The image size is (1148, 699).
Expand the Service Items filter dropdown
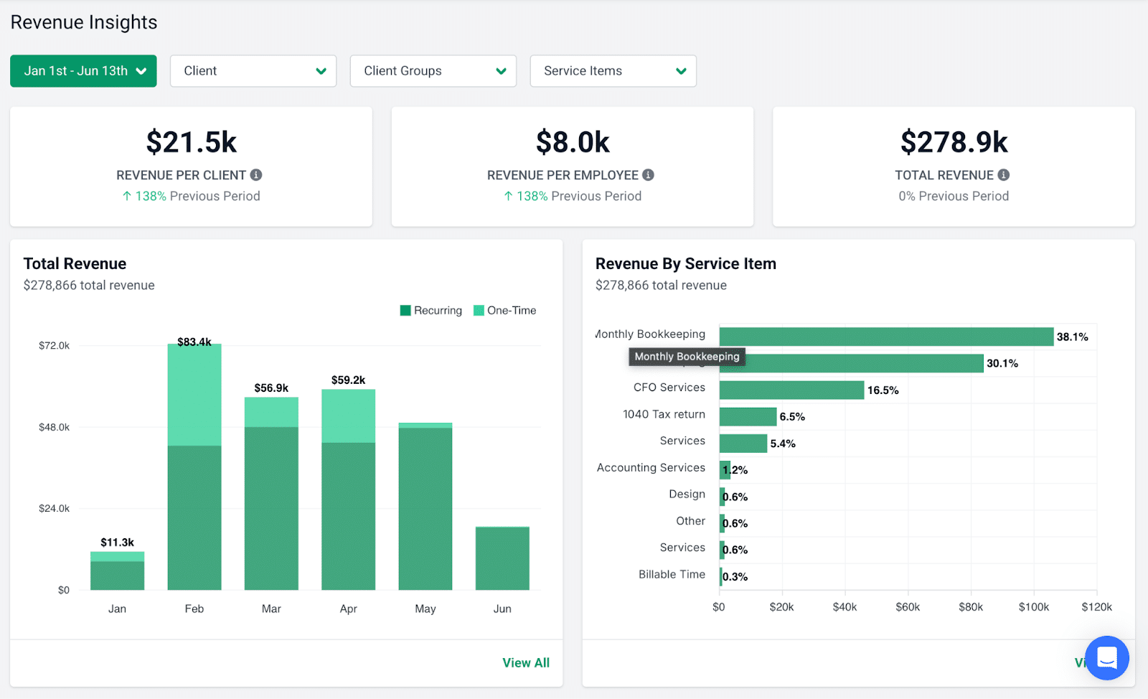pos(613,71)
